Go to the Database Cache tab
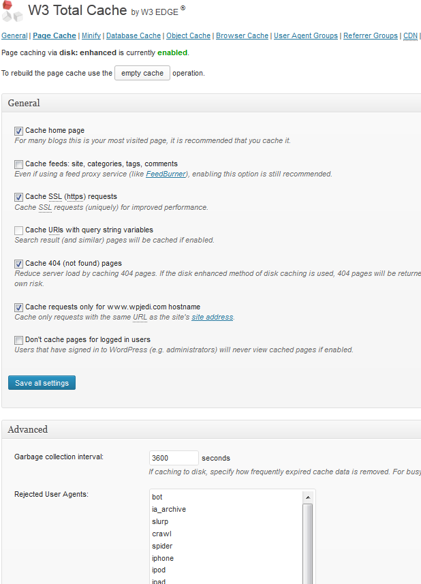 (134, 35)
